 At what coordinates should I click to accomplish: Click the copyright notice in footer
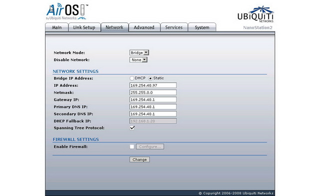point(236,193)
